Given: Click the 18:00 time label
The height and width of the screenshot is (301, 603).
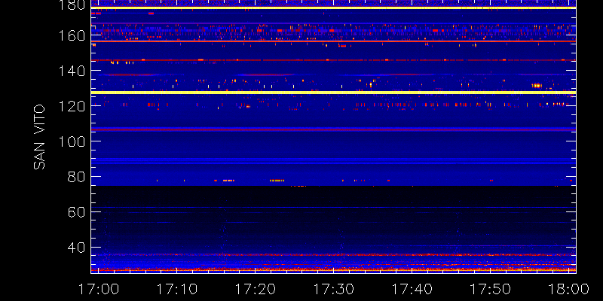Looking at the screenshot, I should 569,289.
